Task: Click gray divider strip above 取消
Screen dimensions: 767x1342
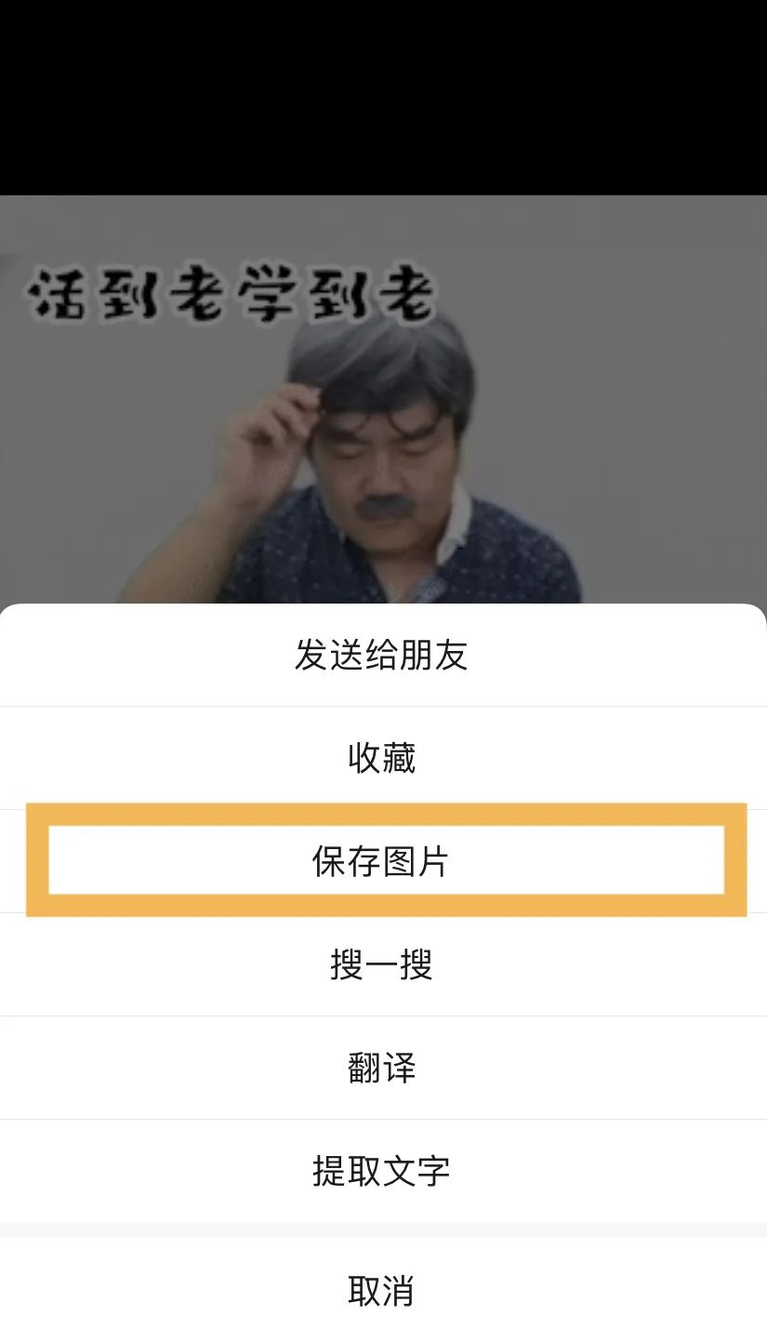Action: [383, 1229]
